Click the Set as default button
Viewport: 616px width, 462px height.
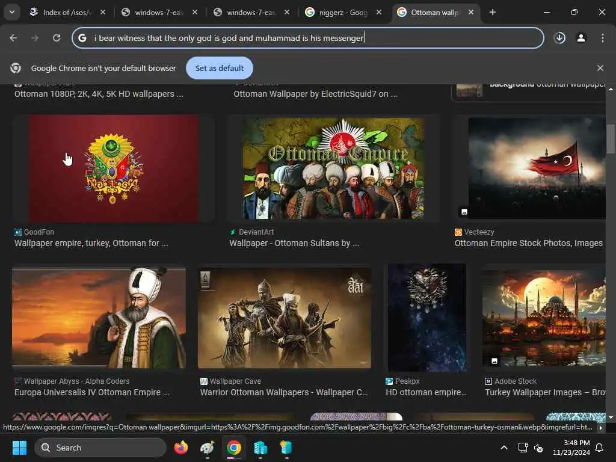(219, 68)
